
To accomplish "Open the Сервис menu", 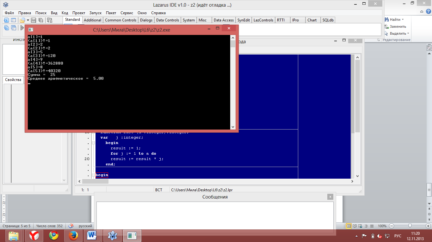I will 127,13.
